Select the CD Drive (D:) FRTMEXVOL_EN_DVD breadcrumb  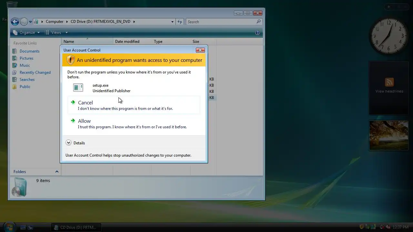pyautogui.click(x=100, y=22)
